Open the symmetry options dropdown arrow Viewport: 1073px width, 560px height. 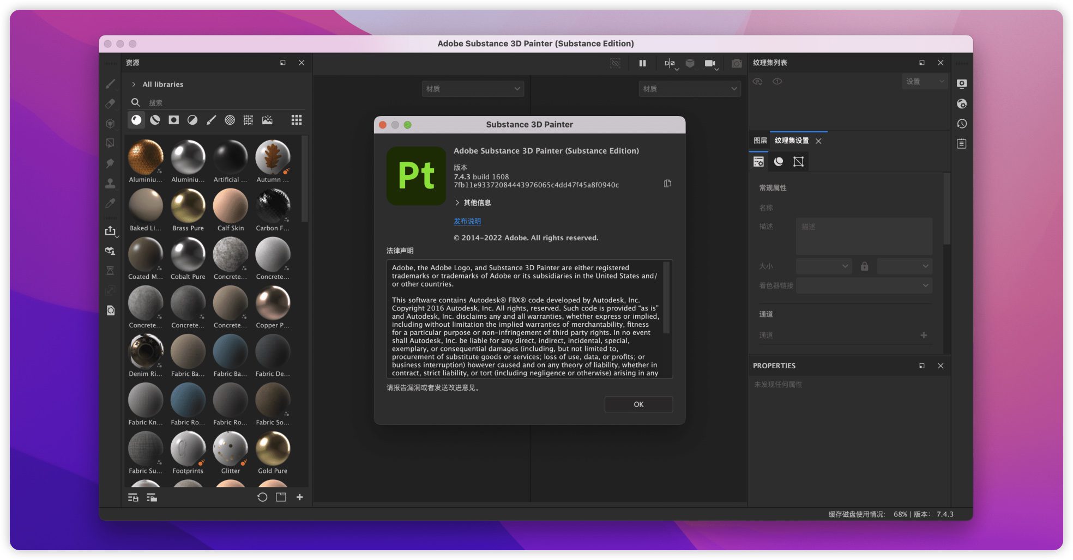[x=677, y=69]
